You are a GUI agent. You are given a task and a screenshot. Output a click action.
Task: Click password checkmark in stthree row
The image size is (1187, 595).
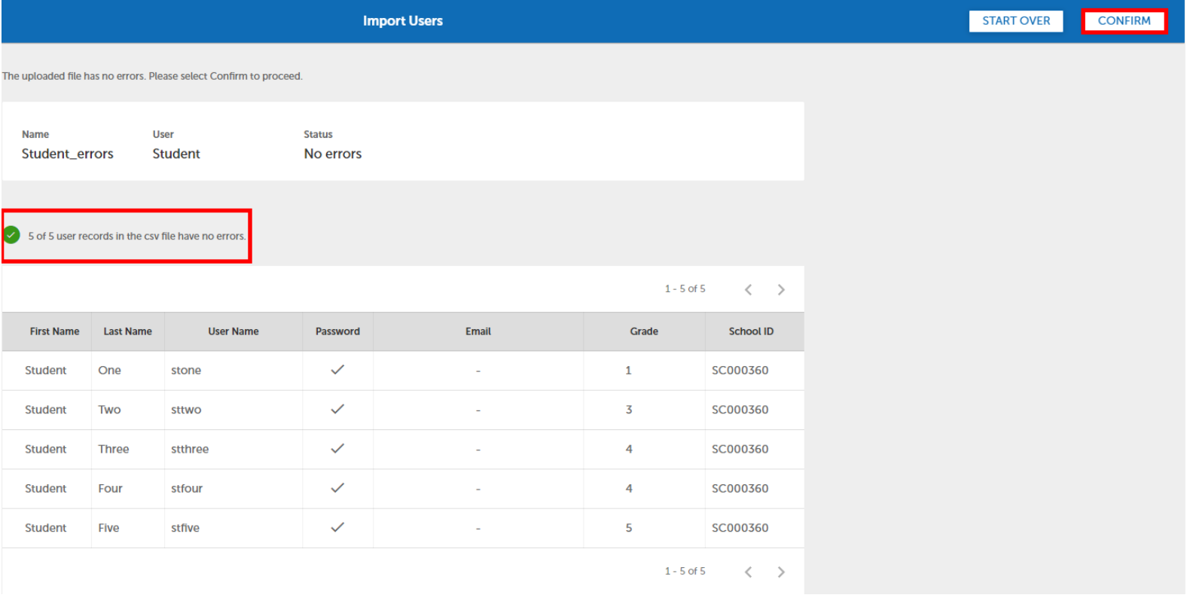(337, 448)
